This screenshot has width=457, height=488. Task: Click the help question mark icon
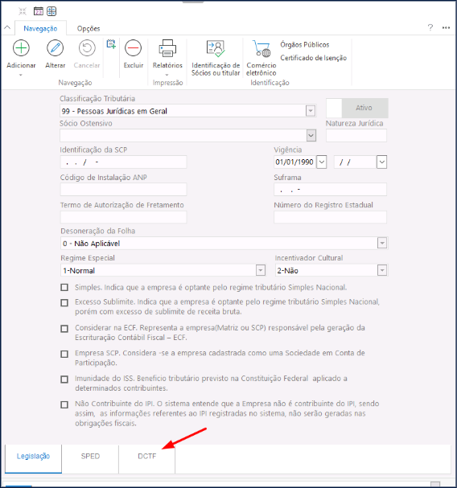click(430, 27)
